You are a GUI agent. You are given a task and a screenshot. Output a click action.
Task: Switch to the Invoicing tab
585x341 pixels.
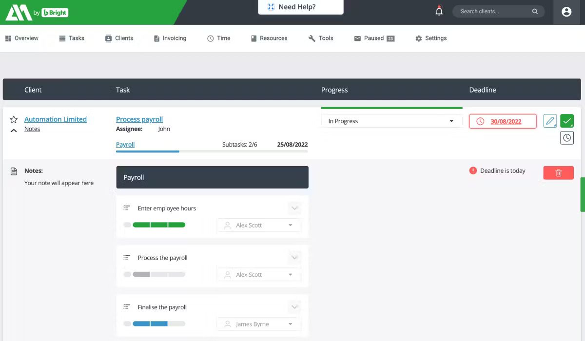170,38
